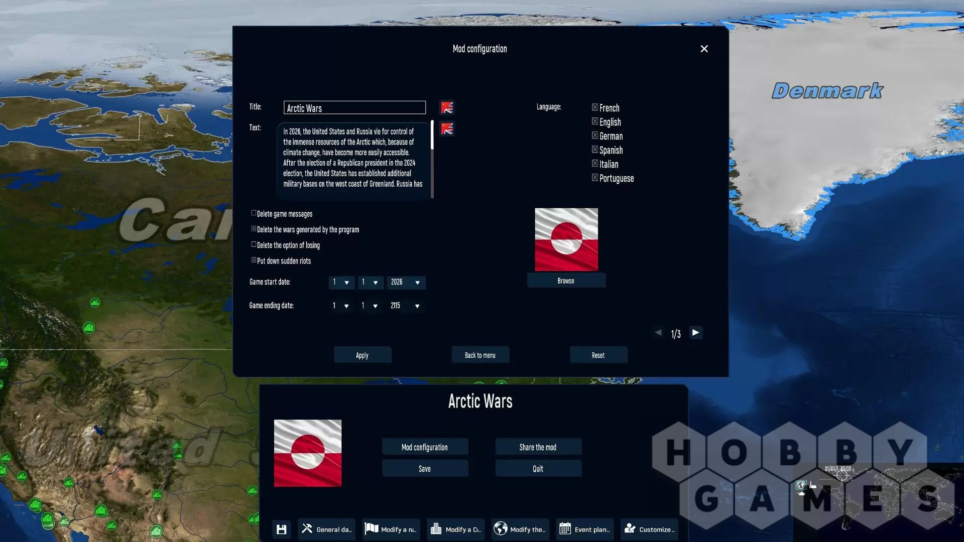964x542 pixels.
Task: Open Event planner tab
Action: pos(585,529)
